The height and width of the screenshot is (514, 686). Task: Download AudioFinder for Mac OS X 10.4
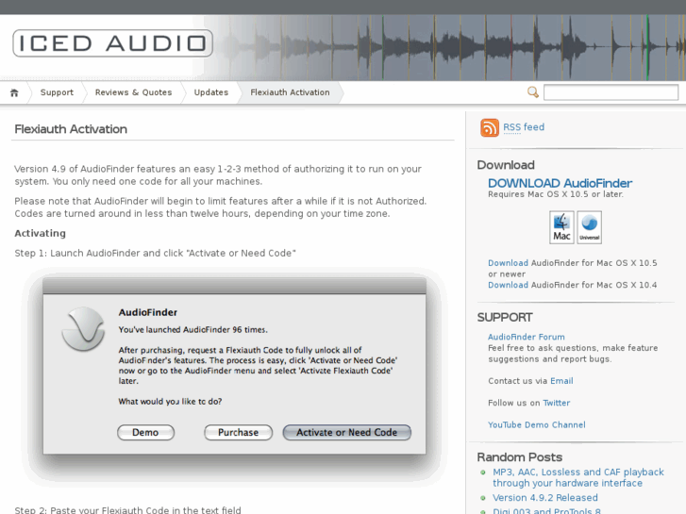coord(508,285)
